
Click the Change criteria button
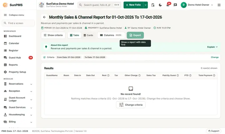click(131, 105)
